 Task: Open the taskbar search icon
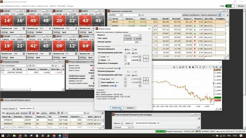(8, 136)
